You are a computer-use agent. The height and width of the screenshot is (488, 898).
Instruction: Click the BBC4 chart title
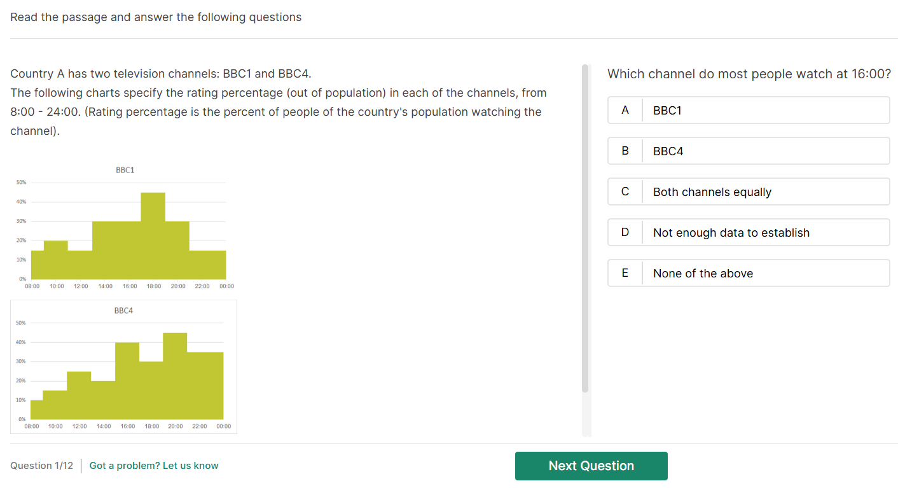(x=123, y=310)
